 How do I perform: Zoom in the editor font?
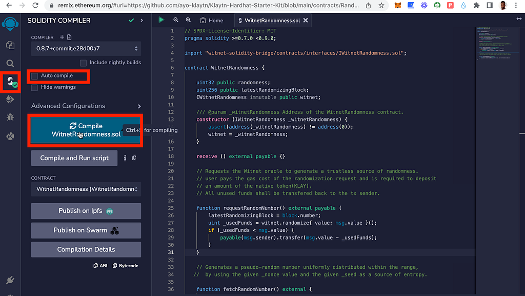click(188, 20)
